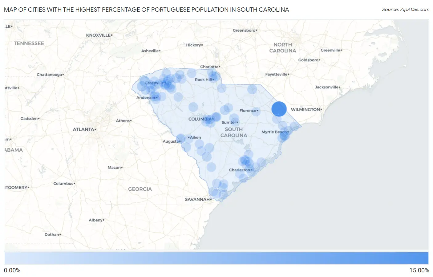Click the Anderson city label
Viewport: 433px width, 277px height.
tap(146, 97)
